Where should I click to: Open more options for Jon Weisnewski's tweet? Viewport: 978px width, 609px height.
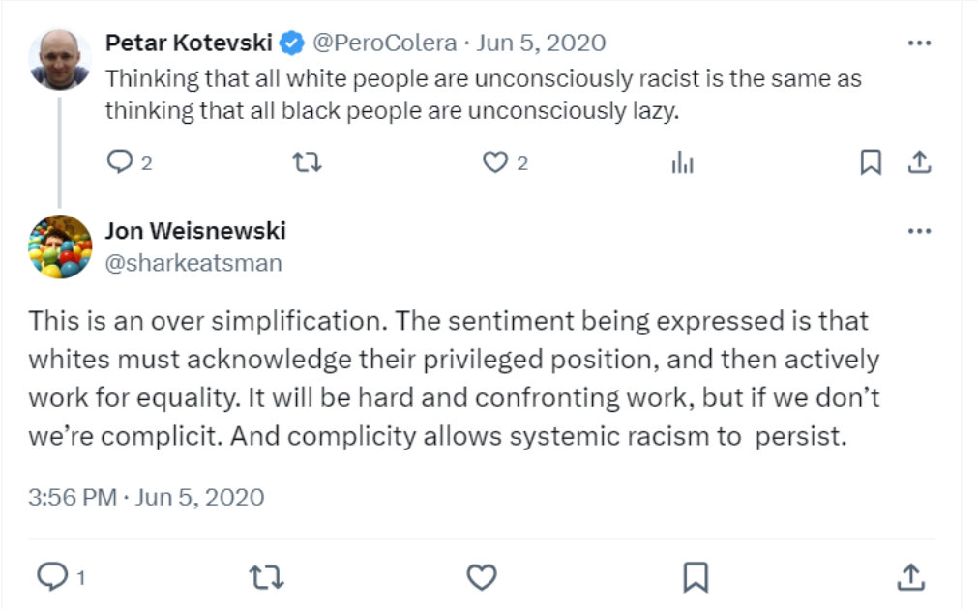coord(919,232)
